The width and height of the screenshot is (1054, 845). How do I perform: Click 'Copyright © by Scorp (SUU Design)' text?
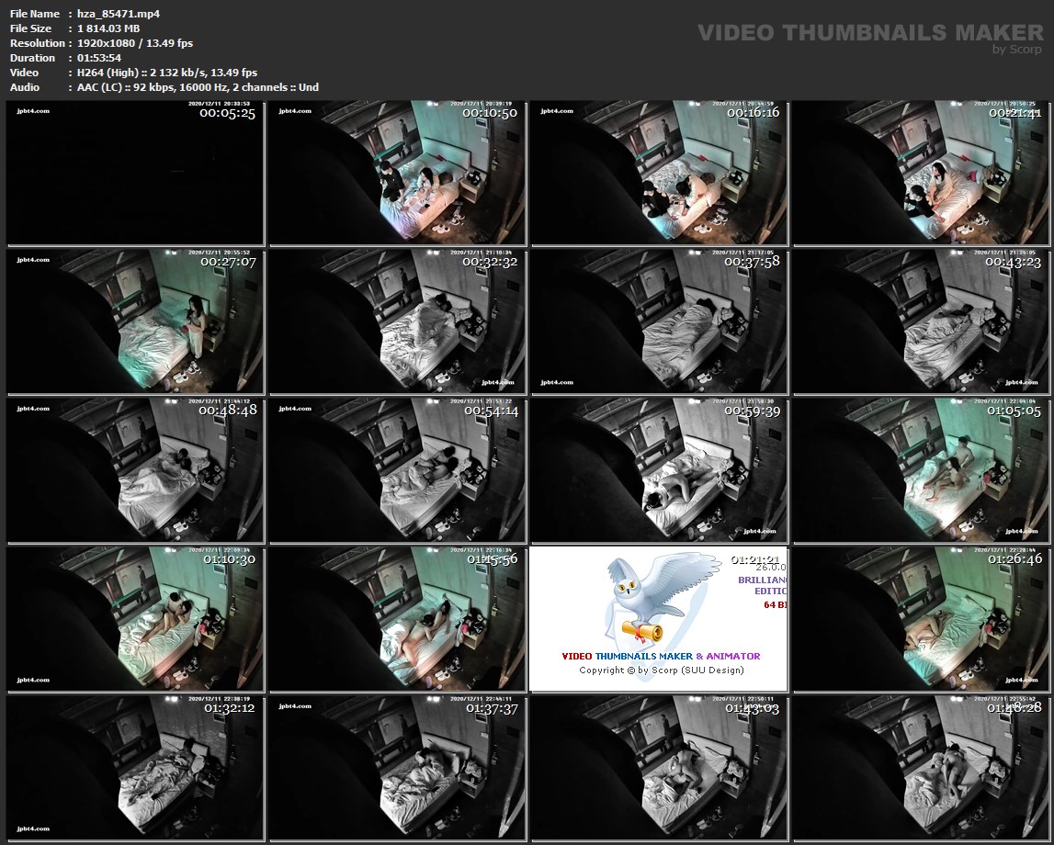(x=662, y=670)
